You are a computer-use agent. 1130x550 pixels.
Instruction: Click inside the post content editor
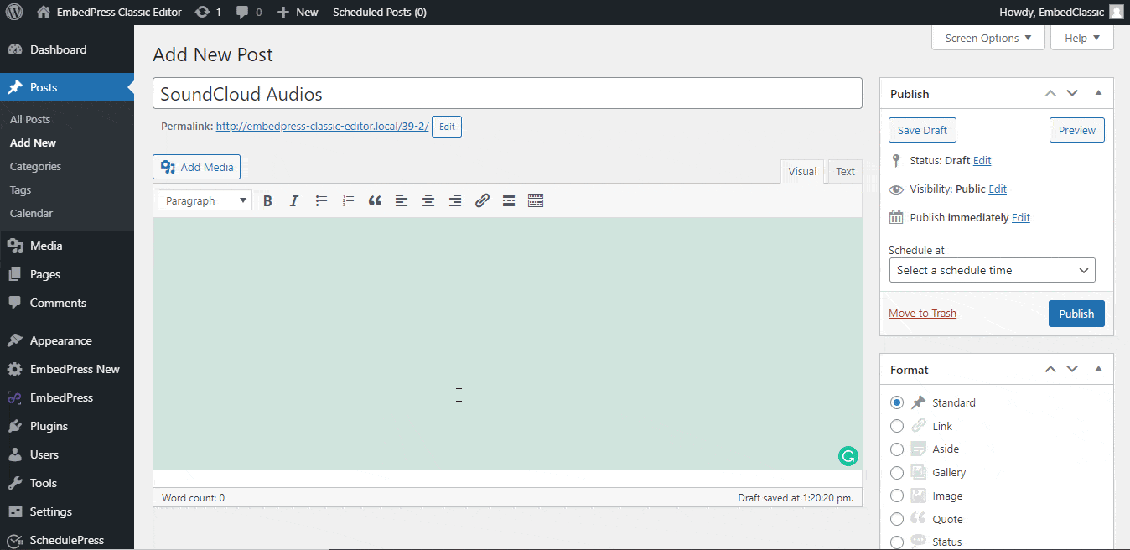tap(507, 344)
